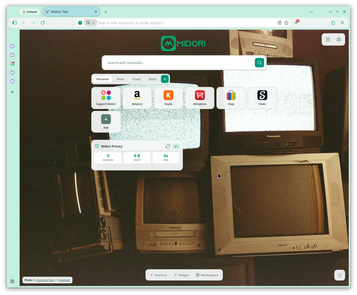The width and height of the screenshot is (357, 295).
Task: Open the Zongnan Bao photographer link
Action: click(45, 280)
